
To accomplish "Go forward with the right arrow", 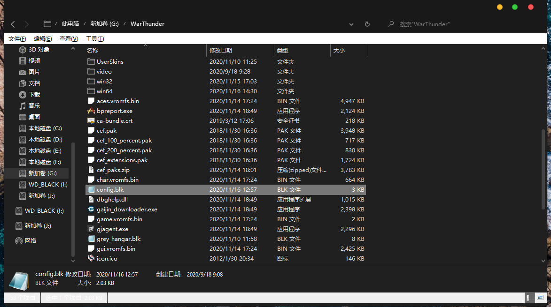I will (x=27, y=24).
